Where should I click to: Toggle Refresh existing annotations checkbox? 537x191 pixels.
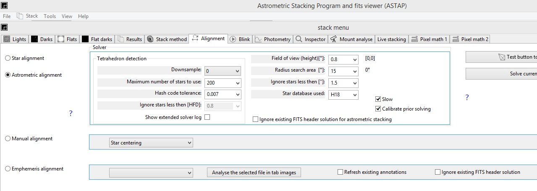pos(341,172)
